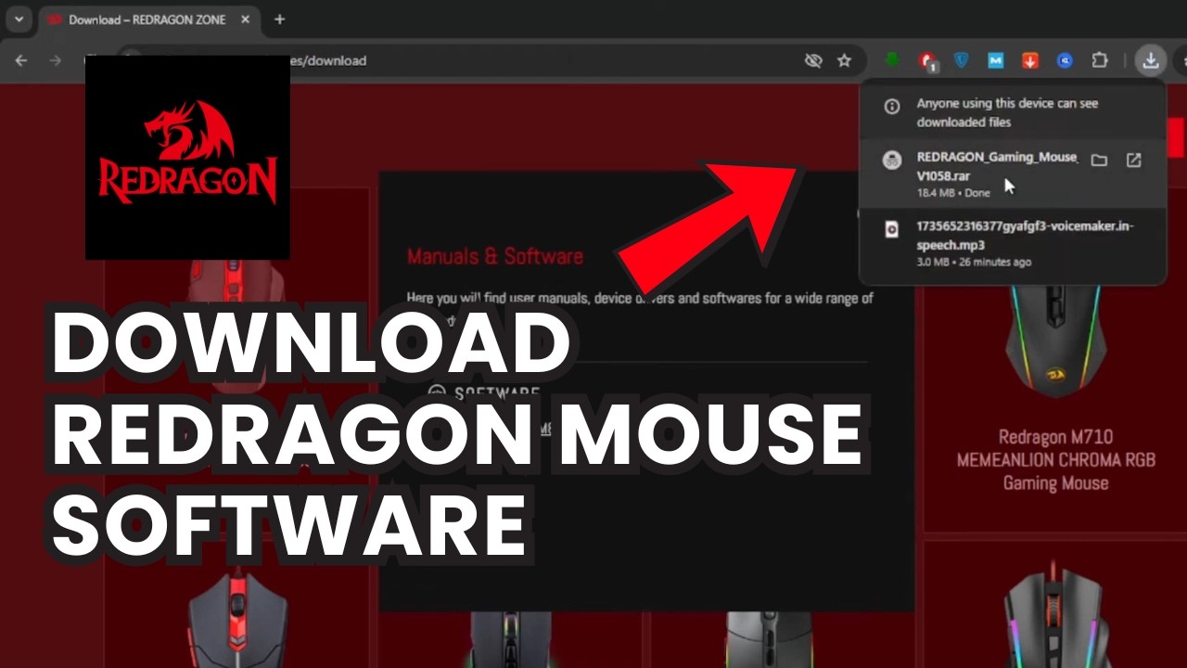
Task: Toggle the Chrome downloads button
Action: tap(1150, 60)
